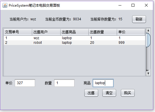Click the 出售商品 column header
Image resolution: width=155 pixels, height=112 pixels.
74,32
